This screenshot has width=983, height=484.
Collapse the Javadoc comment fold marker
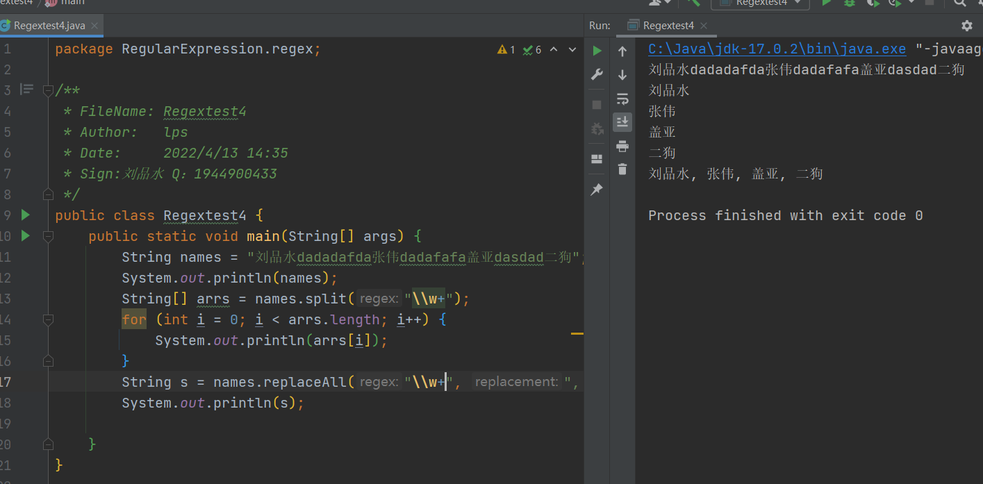point(48,90)
